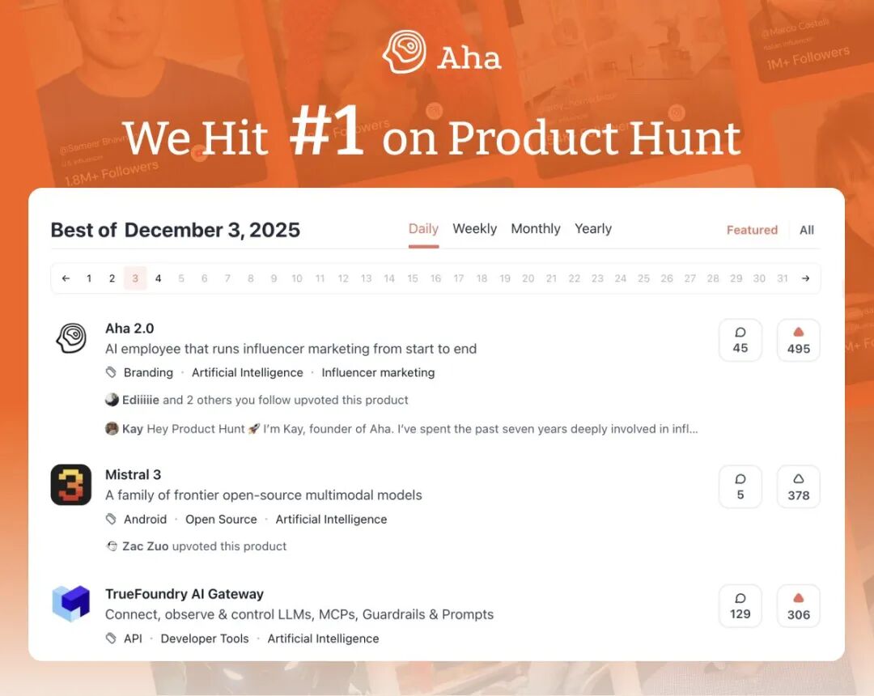Select the Yearly tab
The image size is (874, 696).
click(593, 229)
